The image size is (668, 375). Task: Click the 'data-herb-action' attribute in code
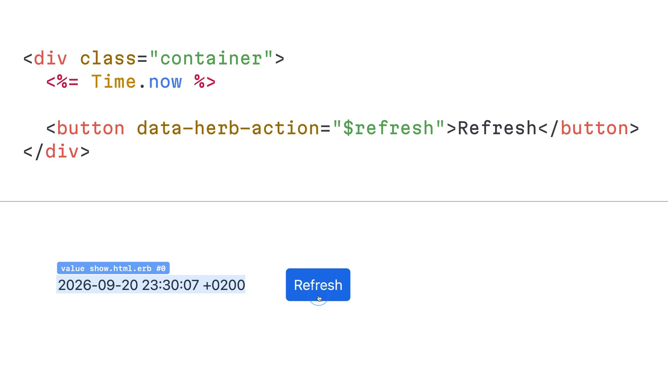tap(228, 128)
